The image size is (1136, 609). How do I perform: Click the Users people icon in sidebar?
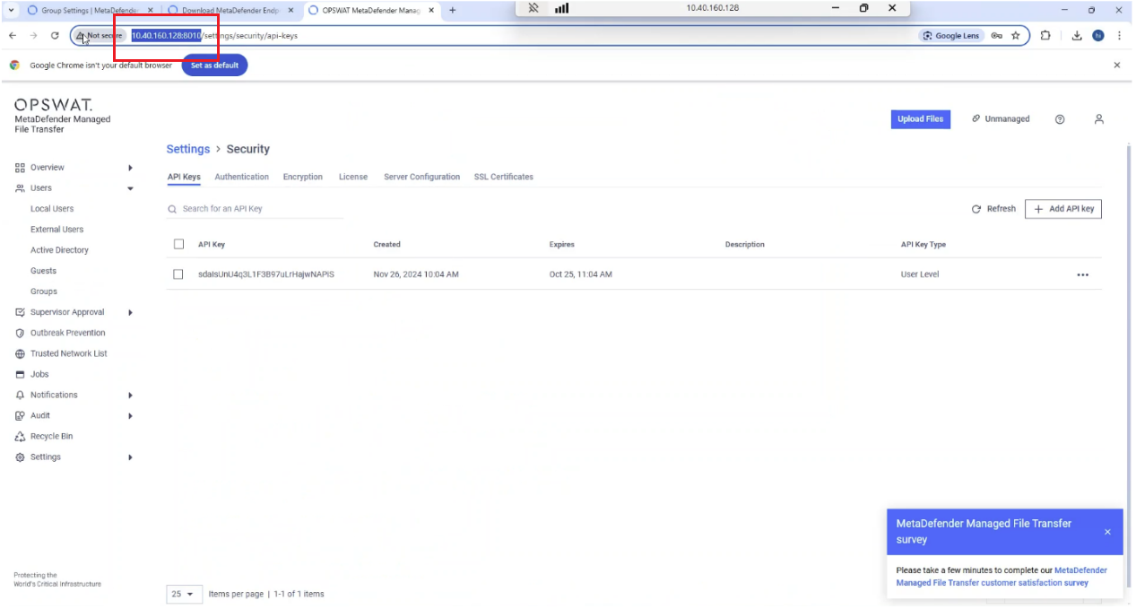(20, 188)
